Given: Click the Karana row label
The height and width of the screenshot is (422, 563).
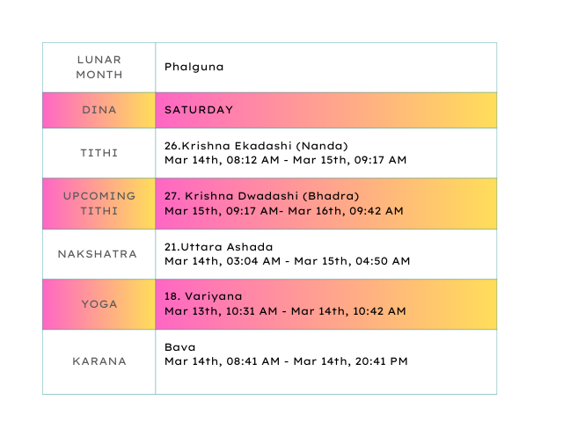Looking at the screenshot, I should coord(99,361).
